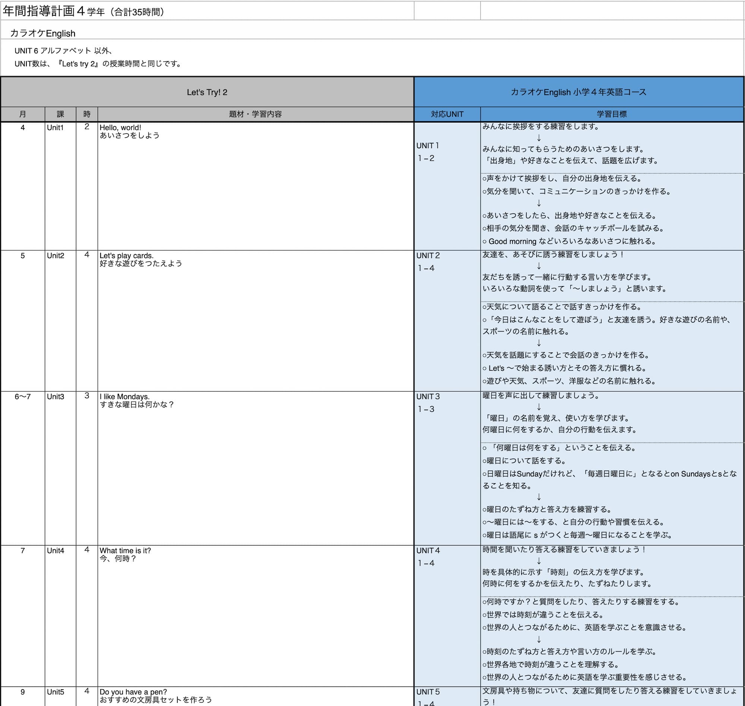This screenshot has width=745, height=706.
Task: Click the 'UNIT 2' corresponding unit cell
Action: point(447,321)
